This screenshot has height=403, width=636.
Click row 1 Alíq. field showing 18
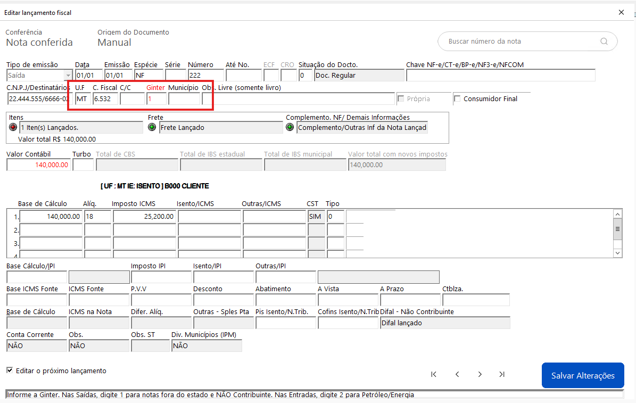pos(98,217)
